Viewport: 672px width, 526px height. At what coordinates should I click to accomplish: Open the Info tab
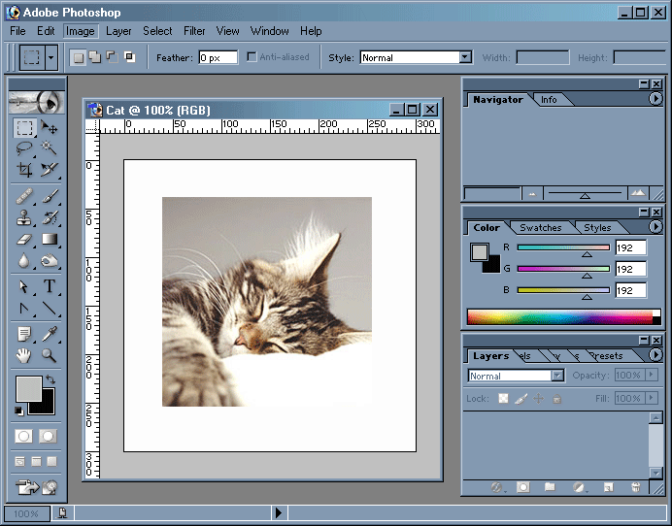tap(549, 100)
